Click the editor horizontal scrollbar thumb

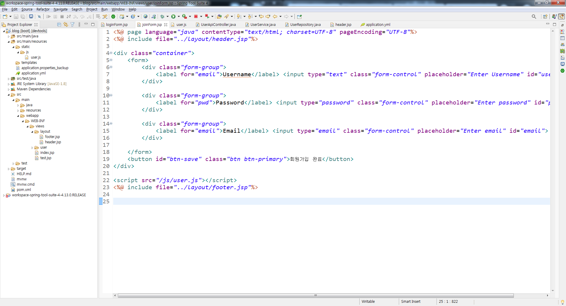315,295
